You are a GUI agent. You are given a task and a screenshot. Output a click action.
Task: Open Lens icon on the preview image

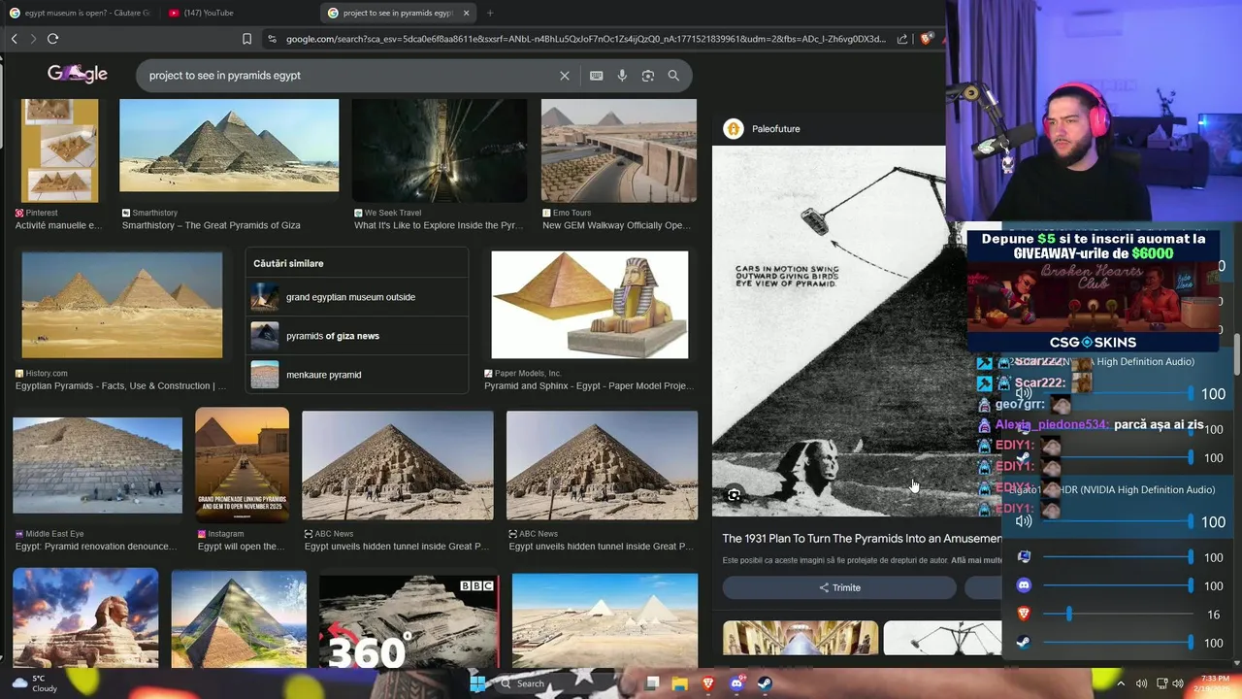point(734,495)
